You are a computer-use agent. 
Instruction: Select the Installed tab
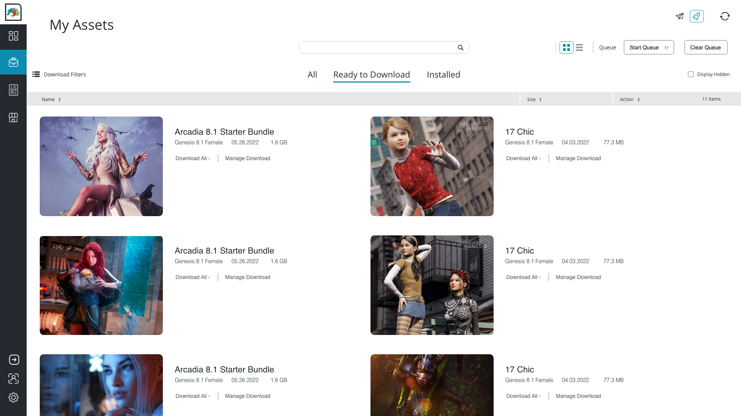tap(443, 74)
